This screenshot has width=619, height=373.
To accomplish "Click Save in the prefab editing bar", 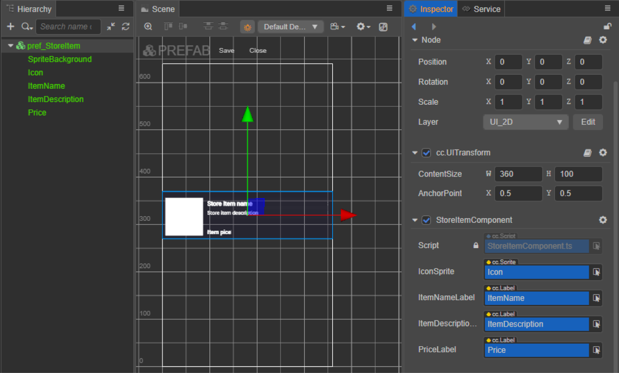I will [x=226, y=51].
